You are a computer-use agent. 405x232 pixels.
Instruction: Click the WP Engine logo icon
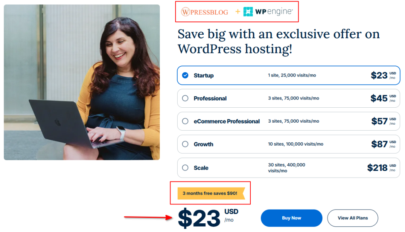pos(248,11)
